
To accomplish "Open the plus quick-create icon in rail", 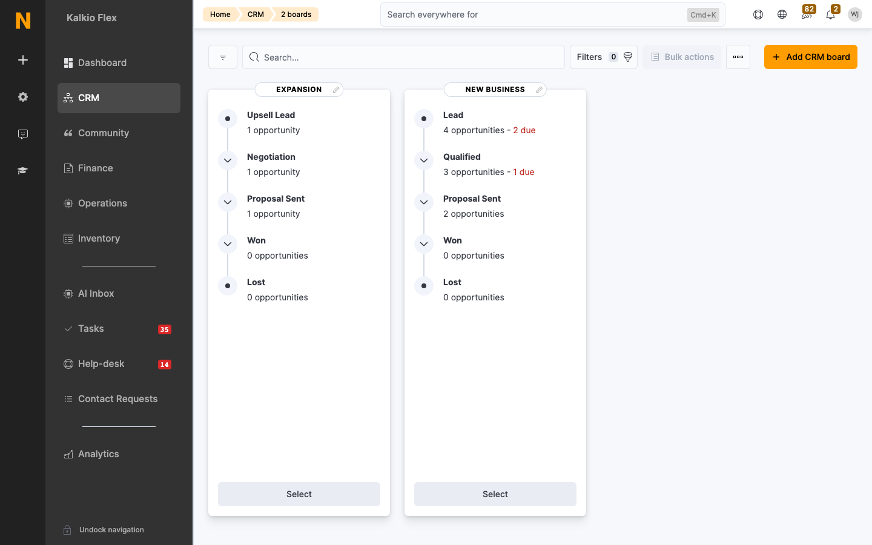I will [x=23, y=60].
